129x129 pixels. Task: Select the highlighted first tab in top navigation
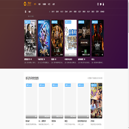click(35, 4)
